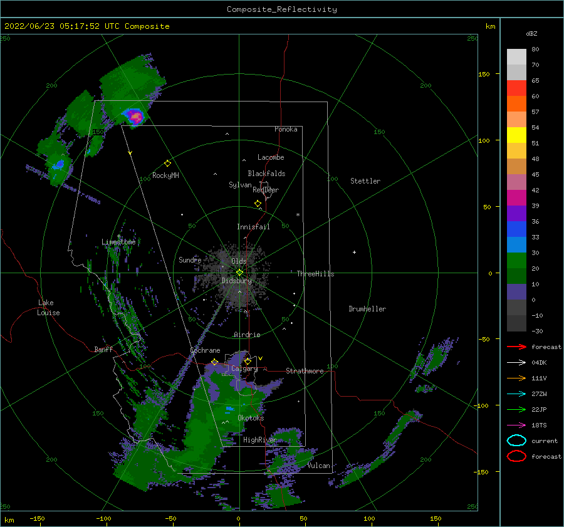Select the Lacombe label

click(271, 157)
